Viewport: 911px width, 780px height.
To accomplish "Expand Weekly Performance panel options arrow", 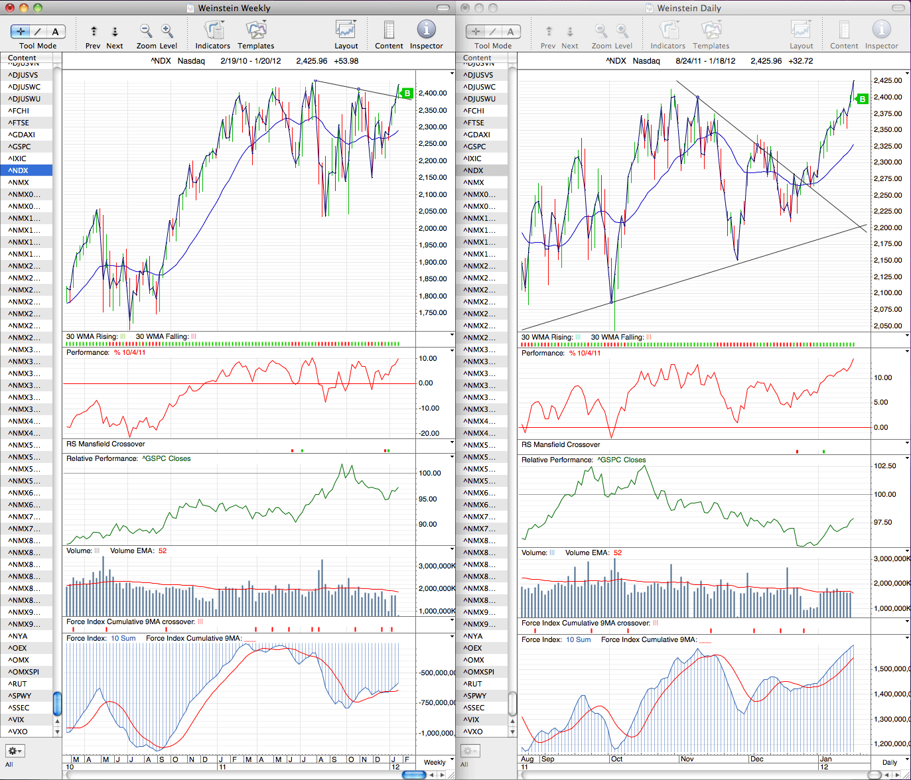I will pyautogui.click(x=453, y=350).
